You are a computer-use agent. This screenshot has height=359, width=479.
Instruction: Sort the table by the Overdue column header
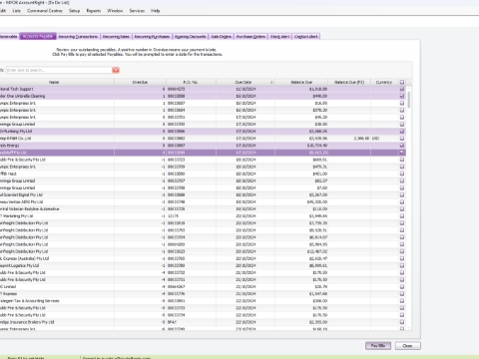pos(140,82)
